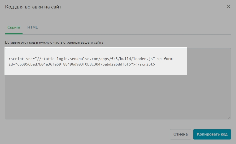Switch to the Скрипт tab

tap(14, 27)
